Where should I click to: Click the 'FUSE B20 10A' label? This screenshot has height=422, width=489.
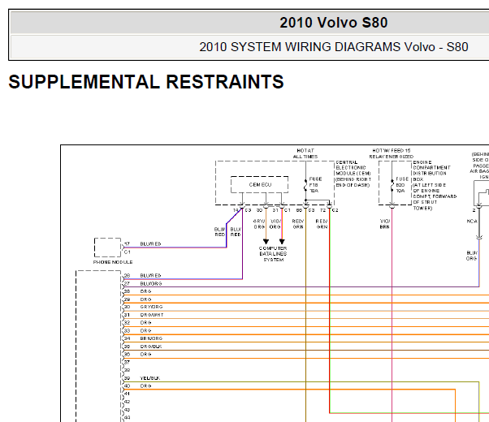click(402, 185)
